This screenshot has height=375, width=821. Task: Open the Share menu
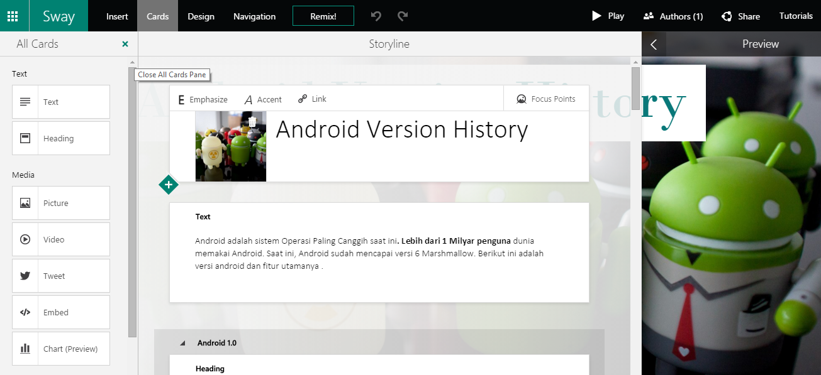[x=741, y=16]
